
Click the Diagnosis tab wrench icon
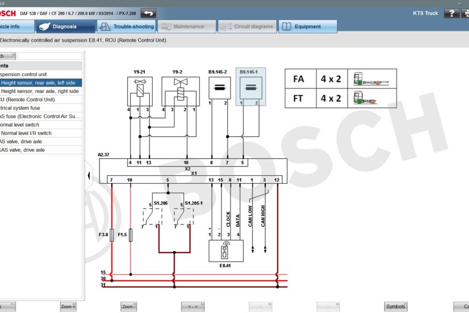[44, 27]
